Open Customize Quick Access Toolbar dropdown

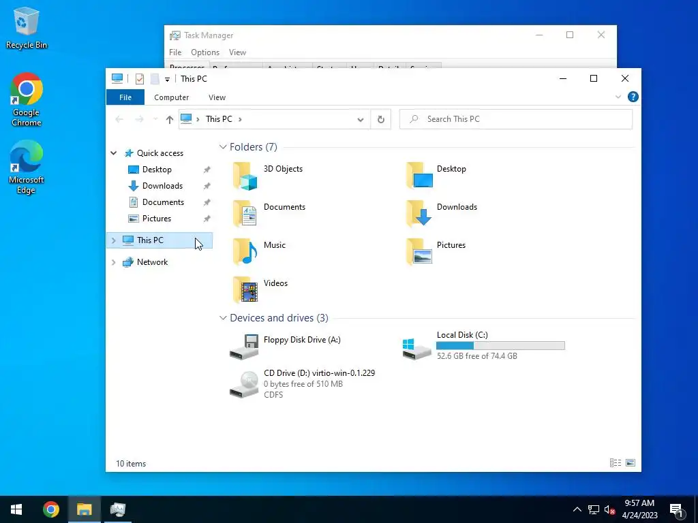pos(167,79)
